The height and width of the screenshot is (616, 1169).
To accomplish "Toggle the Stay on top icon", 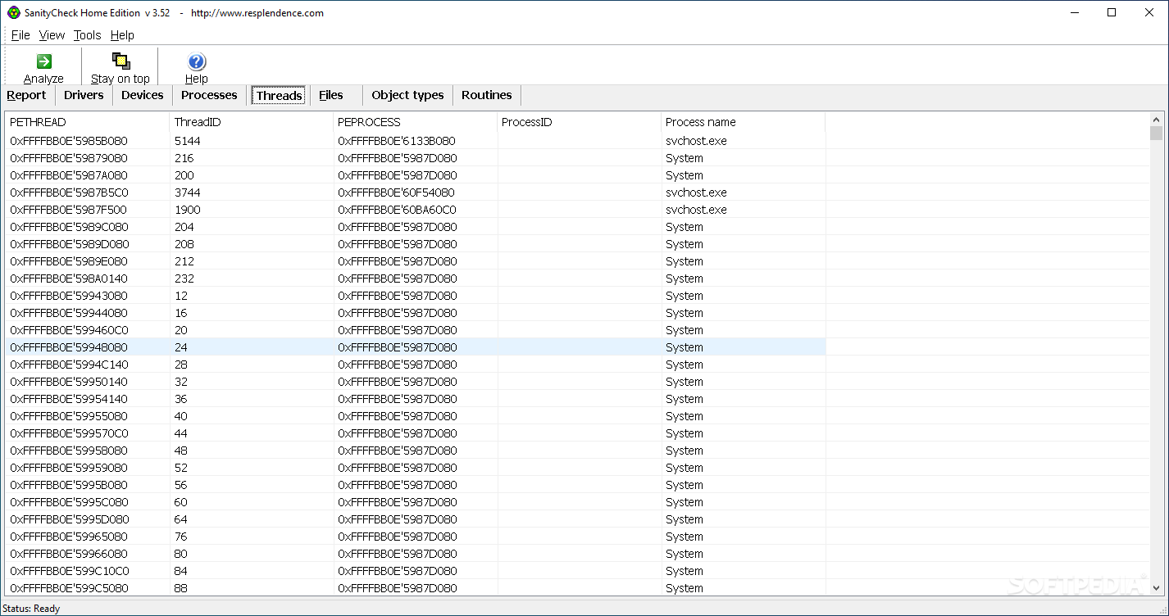I will click(121, 61).
